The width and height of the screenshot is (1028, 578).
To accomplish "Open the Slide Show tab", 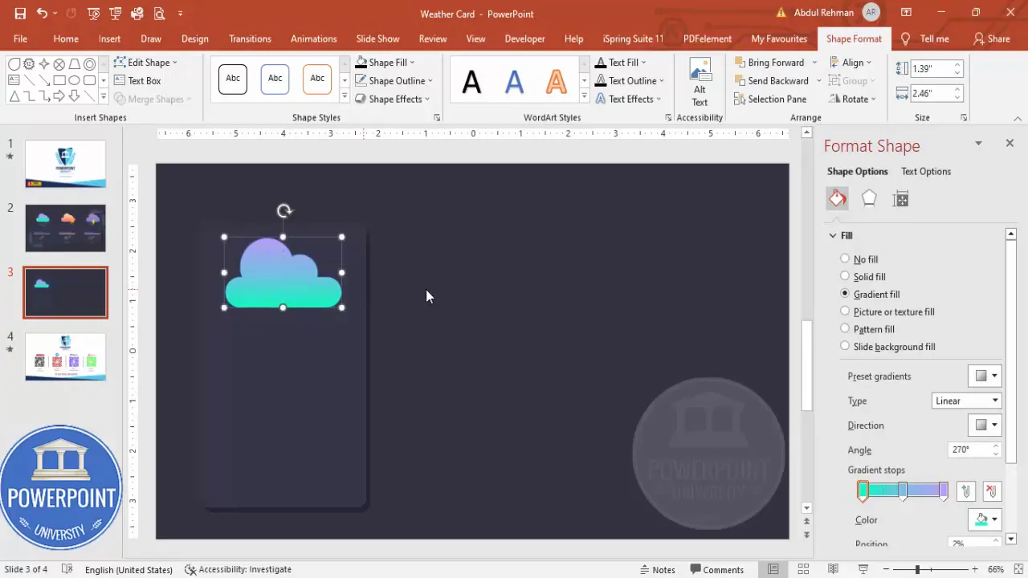I will [x=377, y=39].
